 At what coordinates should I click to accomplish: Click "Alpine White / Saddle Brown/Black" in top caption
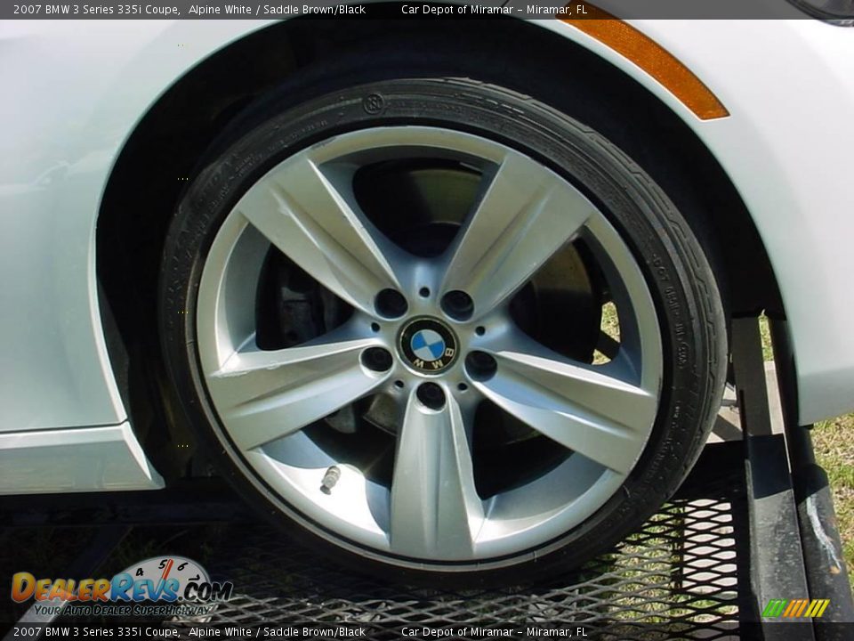click(277, 9)
